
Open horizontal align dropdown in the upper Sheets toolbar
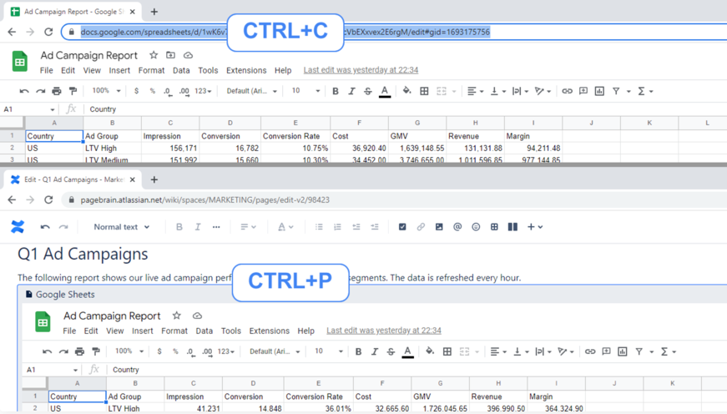(x=475, y=91)
